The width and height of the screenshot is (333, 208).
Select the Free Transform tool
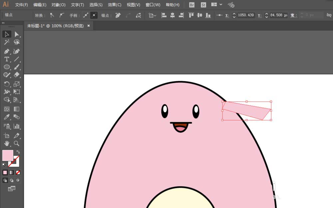(x=17, y=92)
